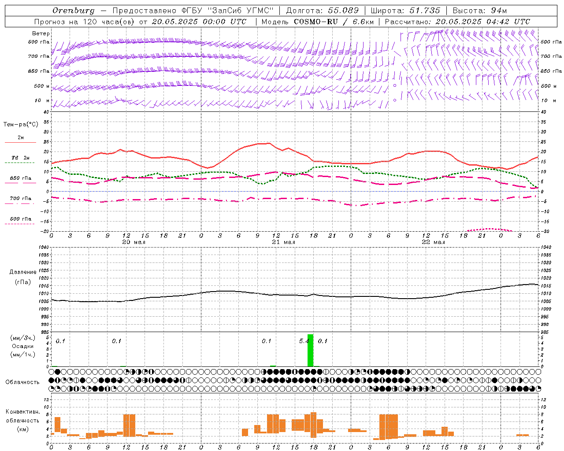Click the Долгота: 55.089 longitude value
The height and width of the screenshot is (451, 564).
tap(322, 11)
